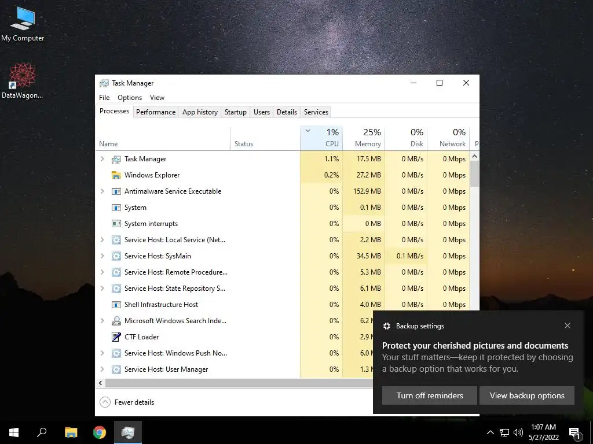Dismiss the Backup settings notification
The image size is (593, 444).
pos(568,326)
